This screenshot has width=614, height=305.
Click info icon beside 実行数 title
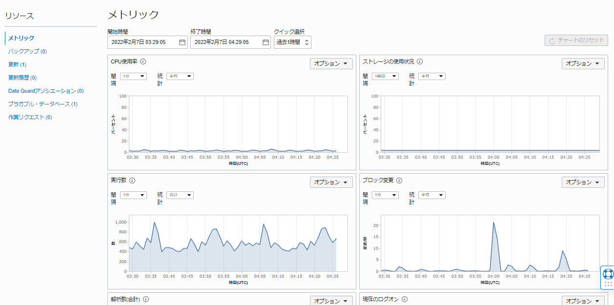pyautogui.click(x=132, y=180)
